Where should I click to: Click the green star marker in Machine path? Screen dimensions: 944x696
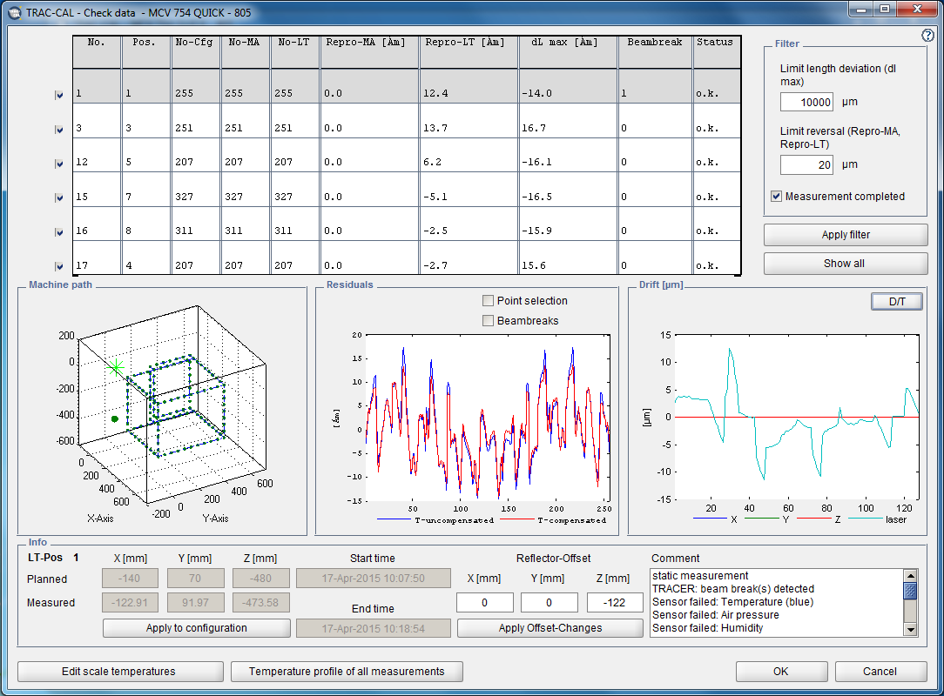pyautogui.click(x=116, y=367)
